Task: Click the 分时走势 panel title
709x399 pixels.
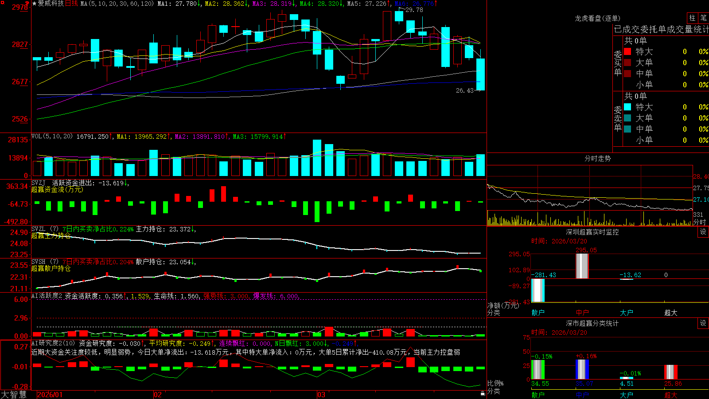Action: [x=597, y=158]
